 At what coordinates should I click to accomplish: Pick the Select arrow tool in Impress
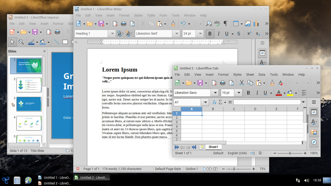point(12,42)
